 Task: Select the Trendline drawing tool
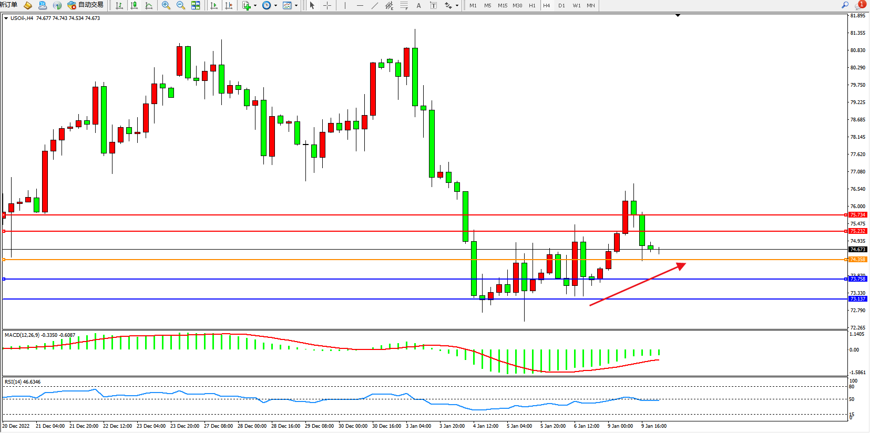click(374, 5)
